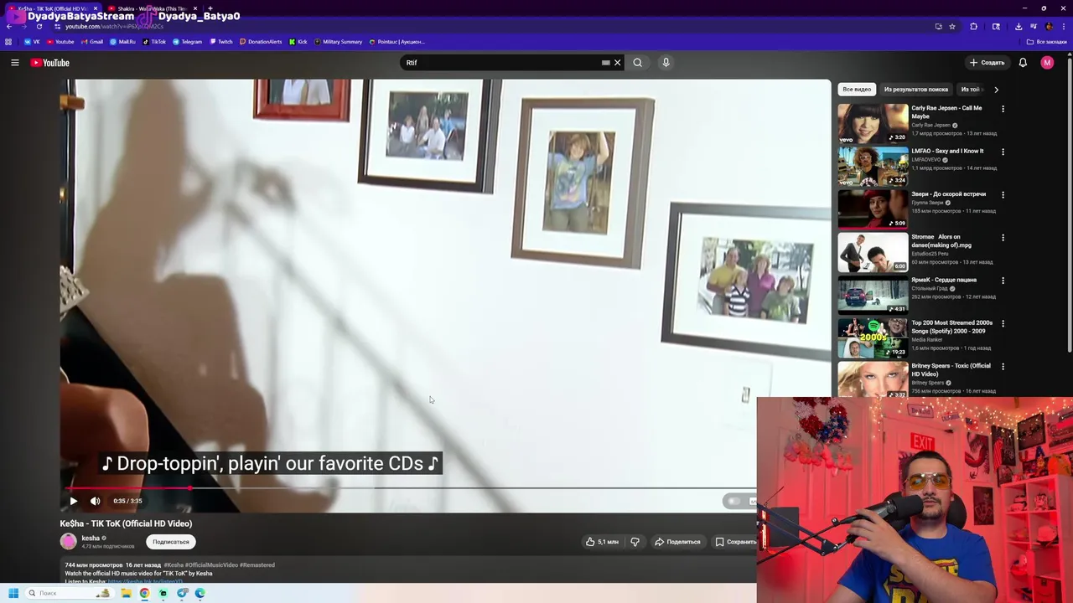Select the Из результатов поиска chip

pos(916,90)
